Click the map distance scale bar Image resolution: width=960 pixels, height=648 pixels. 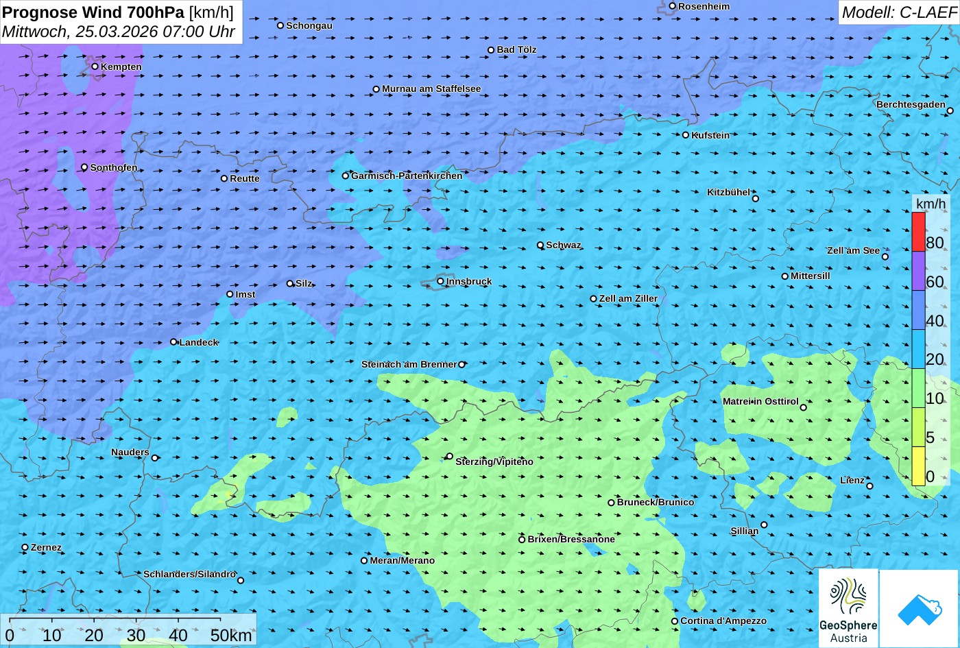128,630
